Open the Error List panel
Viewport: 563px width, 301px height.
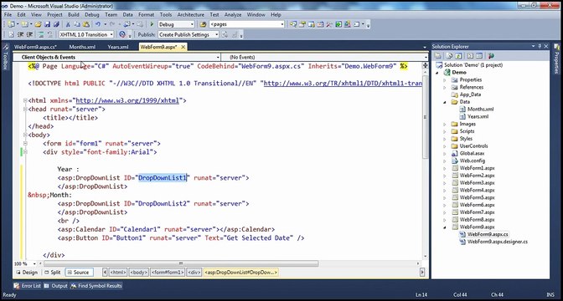(28, 286)
